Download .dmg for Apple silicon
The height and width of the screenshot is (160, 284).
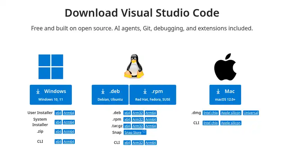[x=231, y=113]
